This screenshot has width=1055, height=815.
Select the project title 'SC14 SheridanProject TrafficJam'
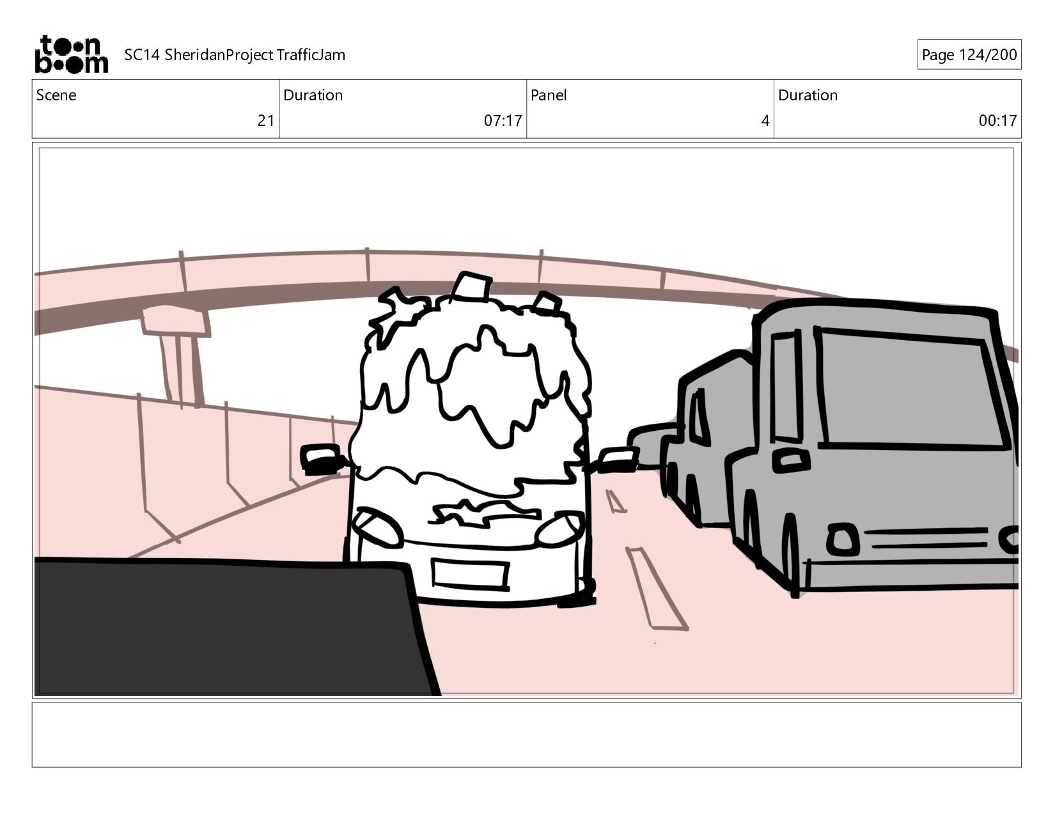[x=235, y=55]
